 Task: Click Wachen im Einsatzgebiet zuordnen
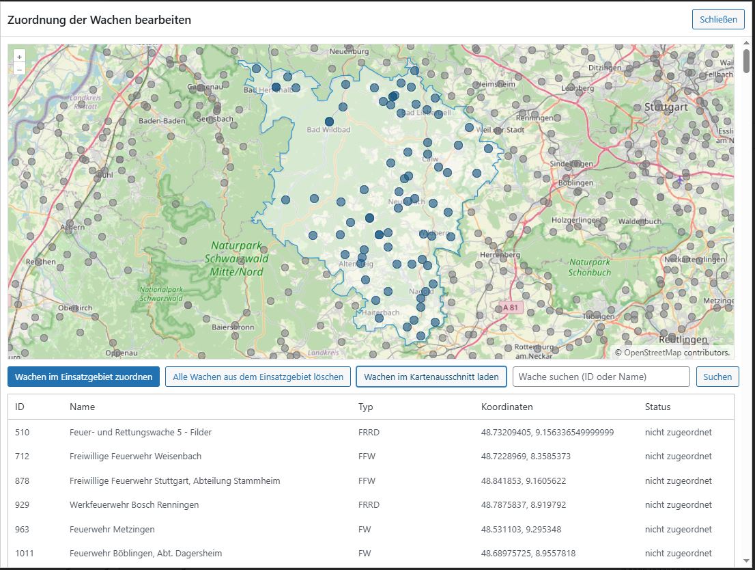pos(83,377)
